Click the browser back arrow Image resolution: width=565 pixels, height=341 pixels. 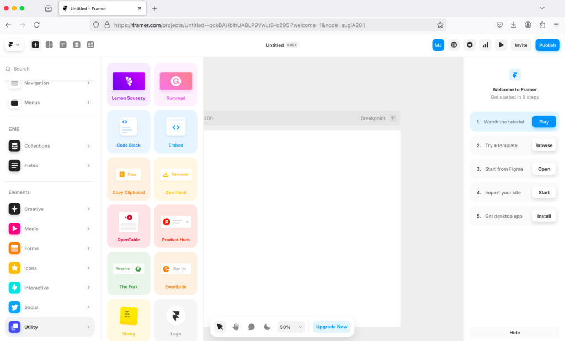tap(8, 25)
